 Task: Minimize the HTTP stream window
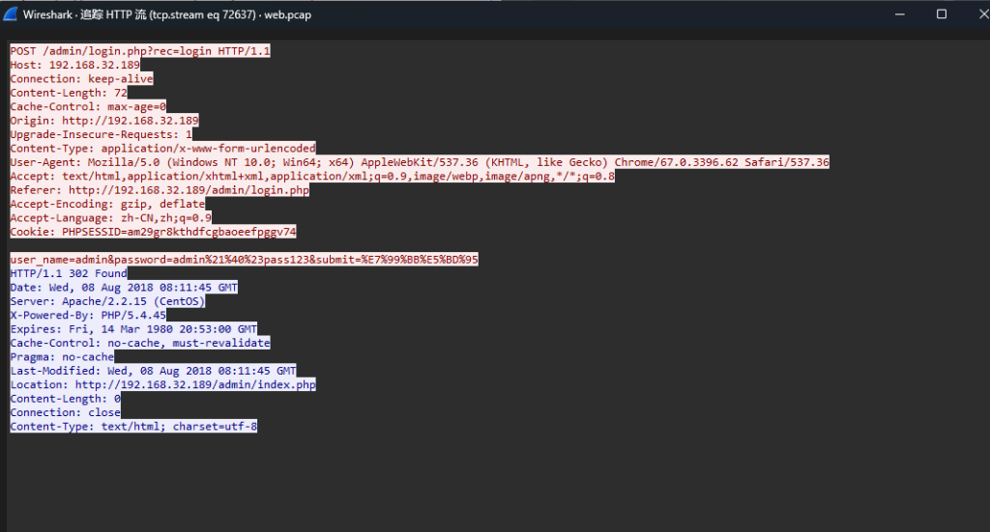coord(897,14)
